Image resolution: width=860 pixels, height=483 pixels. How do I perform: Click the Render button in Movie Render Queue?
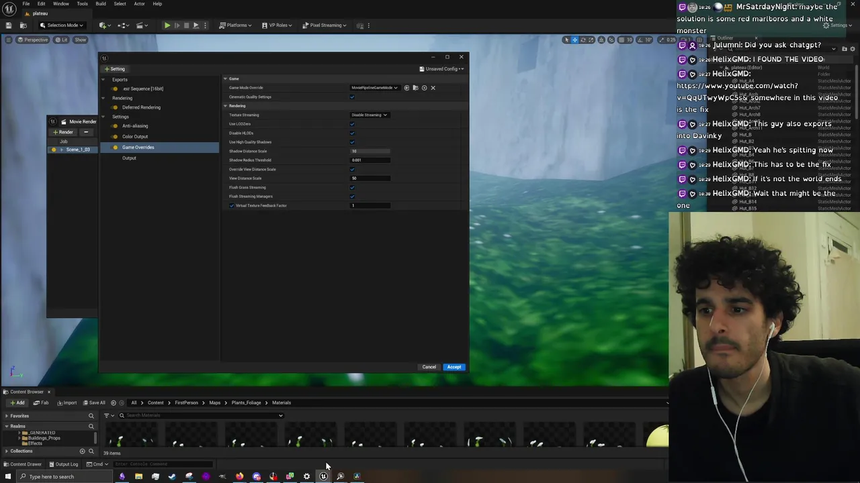(63, 132)
